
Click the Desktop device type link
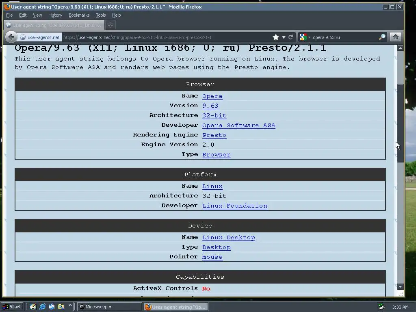[x=216, y=247]
